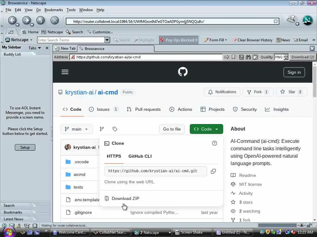Image resolution: width=317 pixels, height=237 pixels.
Task: Click the Sign in button
Action: (294, 72)
